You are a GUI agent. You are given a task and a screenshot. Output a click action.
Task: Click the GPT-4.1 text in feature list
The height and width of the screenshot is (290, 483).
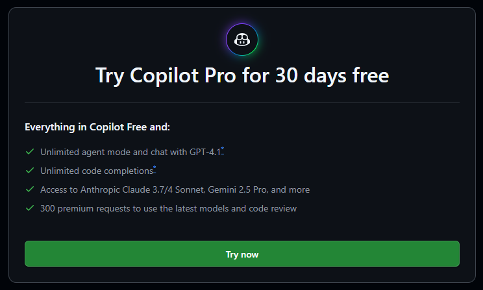click(205, 152)
